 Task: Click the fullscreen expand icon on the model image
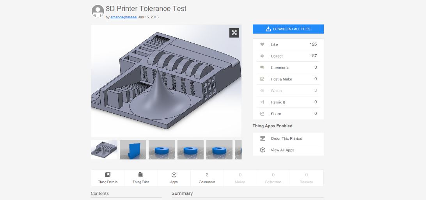point(234,33)
